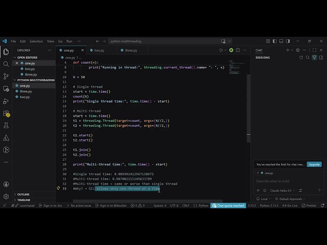Open the Search view in activity bar
This screenshot has width=327, height=245.
coord(6,64)
